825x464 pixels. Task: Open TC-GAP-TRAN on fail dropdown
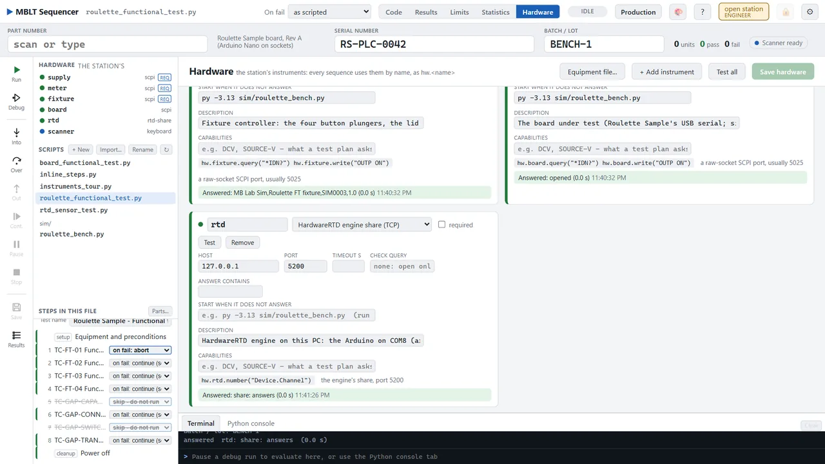click(x=140, y=440)
